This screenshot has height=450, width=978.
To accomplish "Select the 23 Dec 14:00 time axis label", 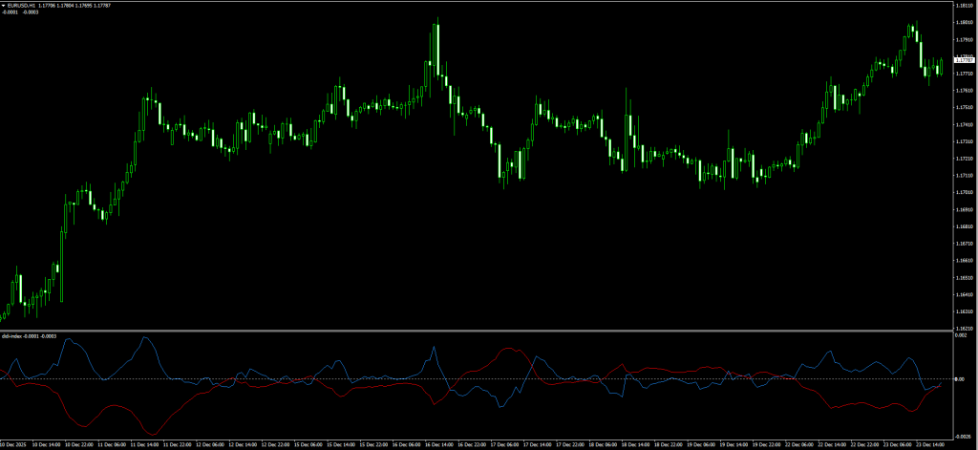I will pos(928,444).
